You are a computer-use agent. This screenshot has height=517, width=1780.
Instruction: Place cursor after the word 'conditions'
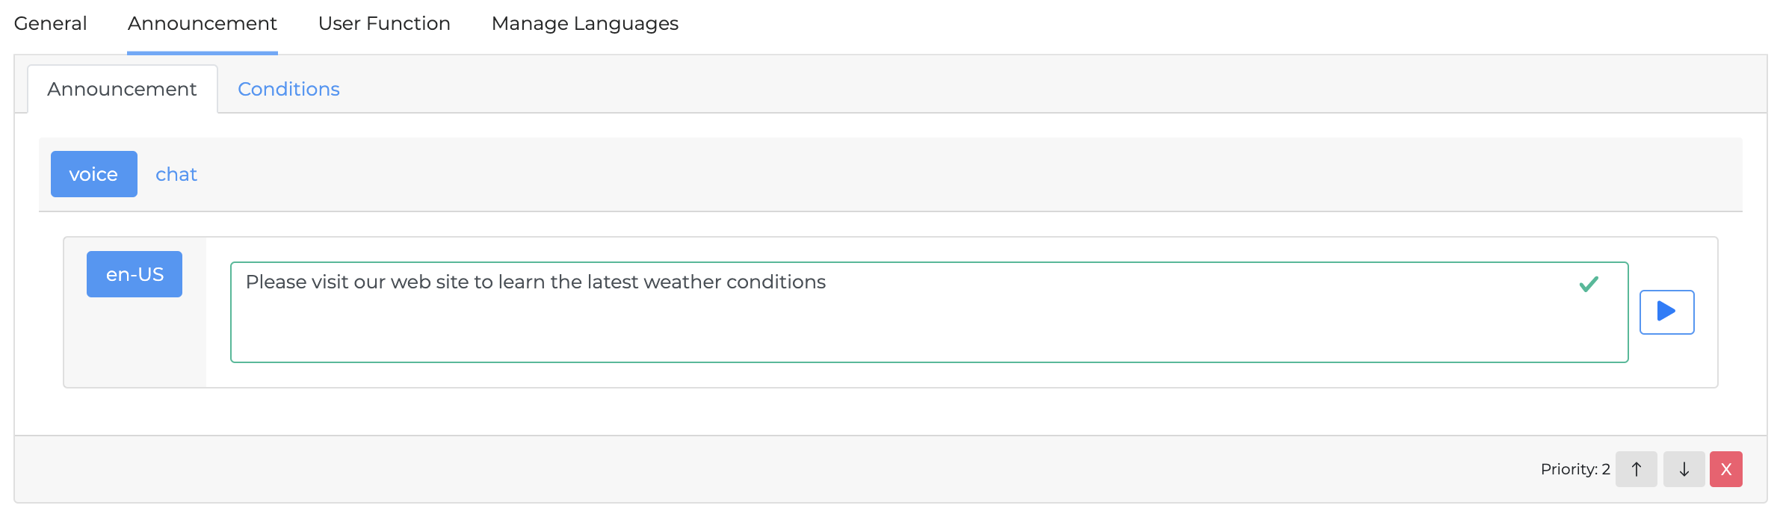pyautogui.click(x=826, y=282)
